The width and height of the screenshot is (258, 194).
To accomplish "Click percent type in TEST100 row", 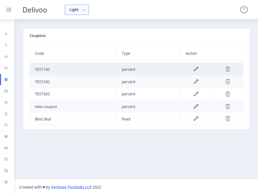I will pyautogui.click(x=148, y=69).
